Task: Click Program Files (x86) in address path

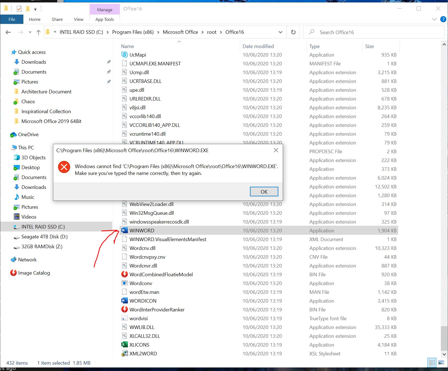Action: [x=133, y=32]
